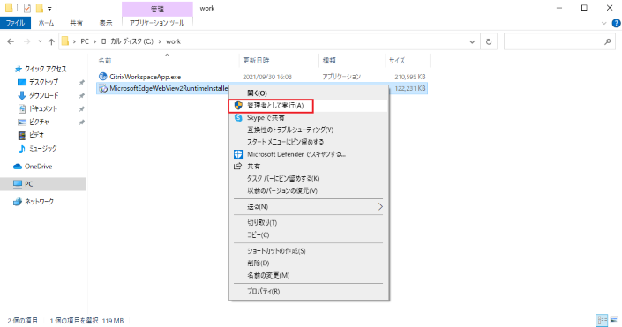Choose スタート メニューにピン留めする
The height and width of the screenshot is (327, 622).
[285, 142]
